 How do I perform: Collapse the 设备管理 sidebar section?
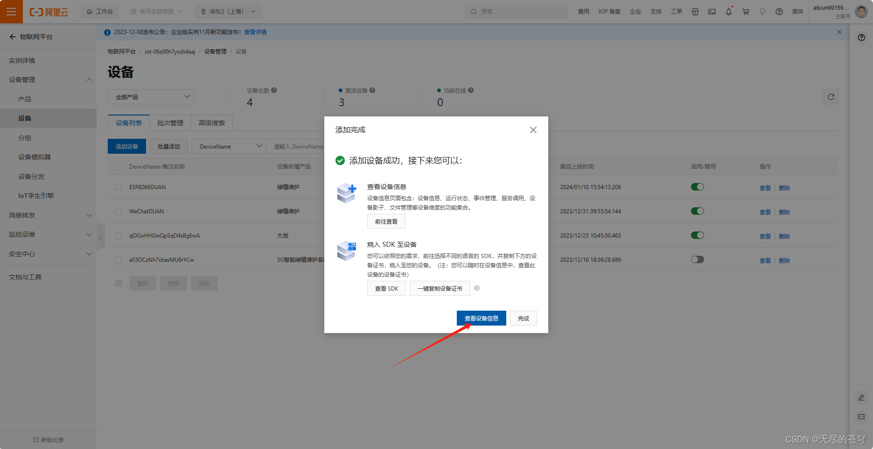[x=89, y=80]
